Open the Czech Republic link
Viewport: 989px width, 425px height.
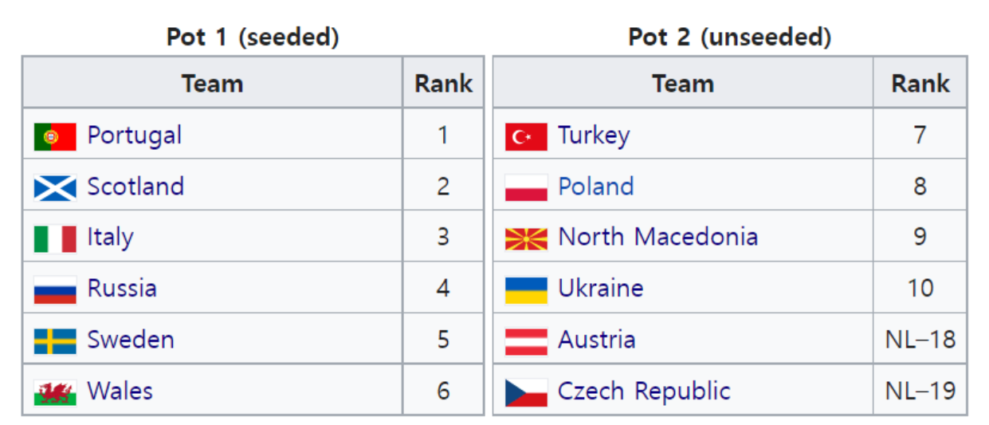coord(644,391)
